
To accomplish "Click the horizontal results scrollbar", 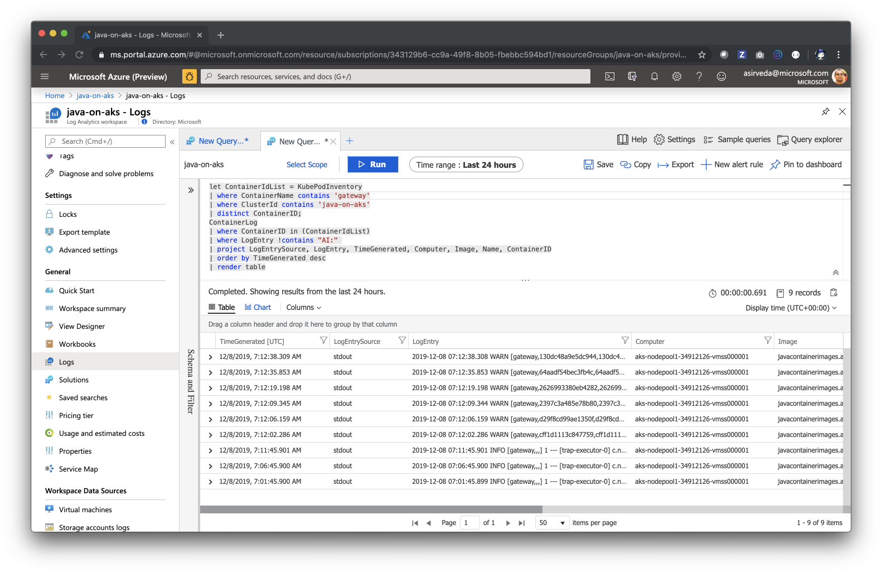I will pos(371,509).
